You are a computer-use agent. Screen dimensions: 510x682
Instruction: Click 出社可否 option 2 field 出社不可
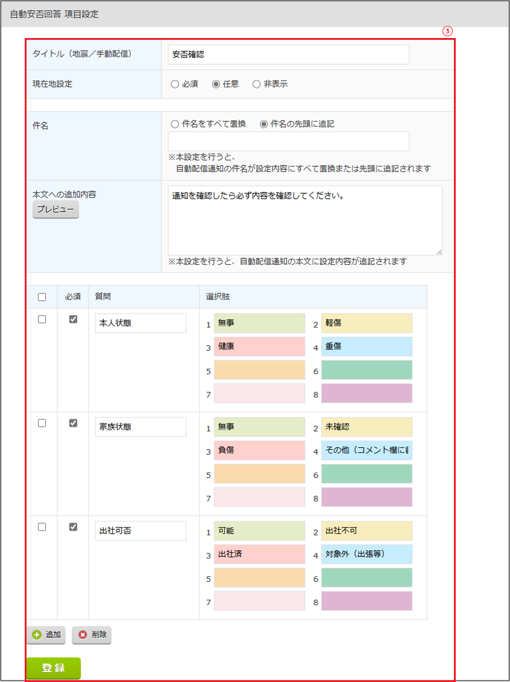(367, 531)
